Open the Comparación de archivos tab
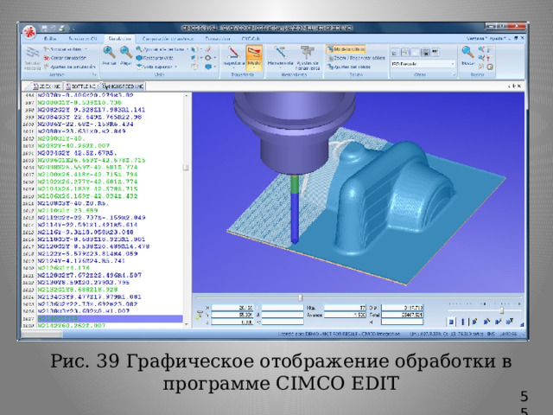The image size is (553, 415). 168,38
